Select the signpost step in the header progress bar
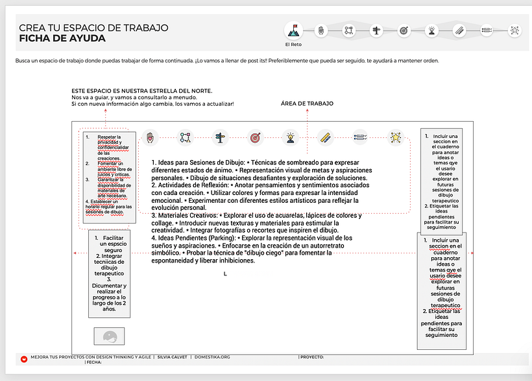Image resolution: width=532 pixels, height=381 pixels. point(376,31)
